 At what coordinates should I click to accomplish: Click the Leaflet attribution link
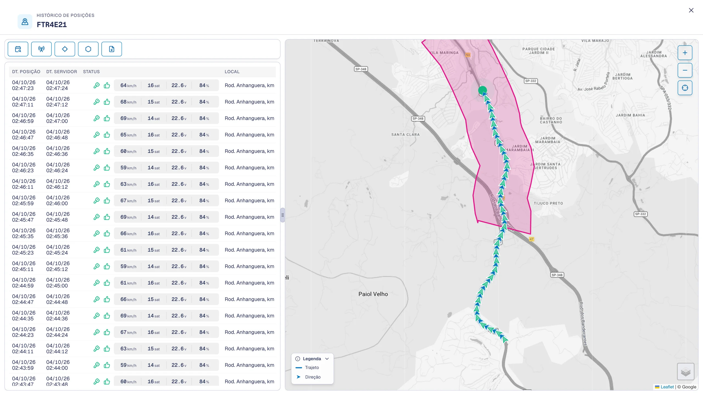(667, 387)
